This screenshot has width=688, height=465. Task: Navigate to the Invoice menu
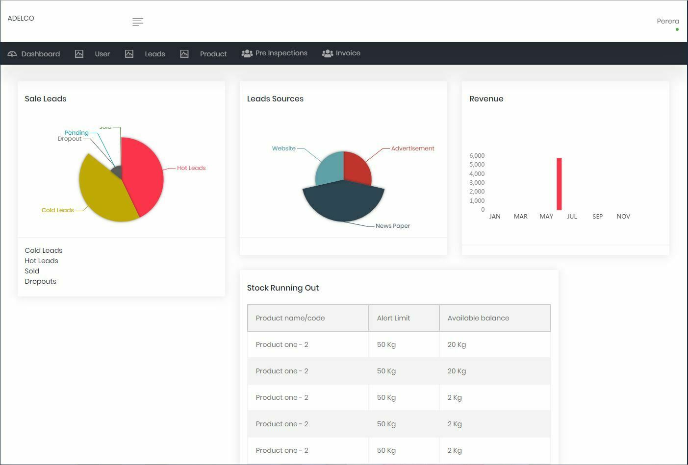coord(348,53)
